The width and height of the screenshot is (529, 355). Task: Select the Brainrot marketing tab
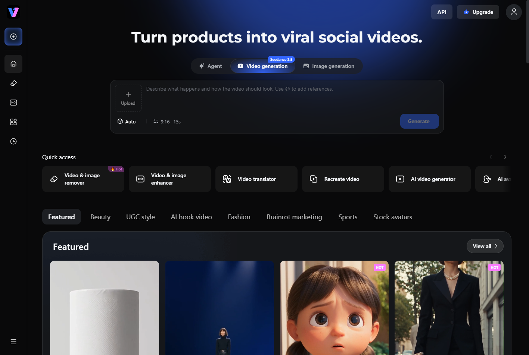pyautogui.click(x=294, y=217)
